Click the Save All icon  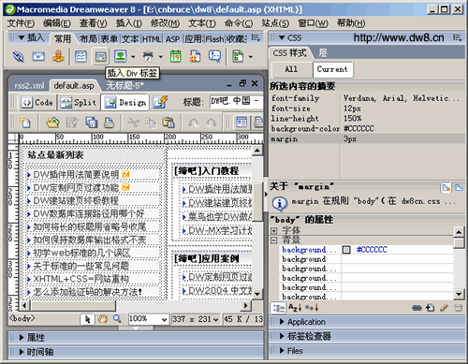click(x=91, y=123)
